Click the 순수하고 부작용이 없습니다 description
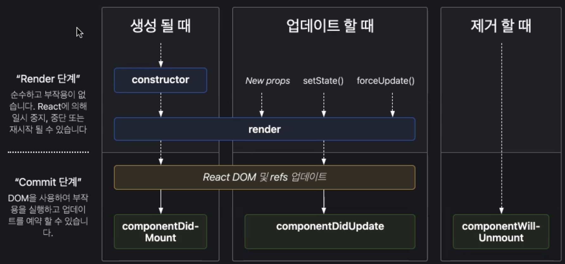 coord(48,112)
